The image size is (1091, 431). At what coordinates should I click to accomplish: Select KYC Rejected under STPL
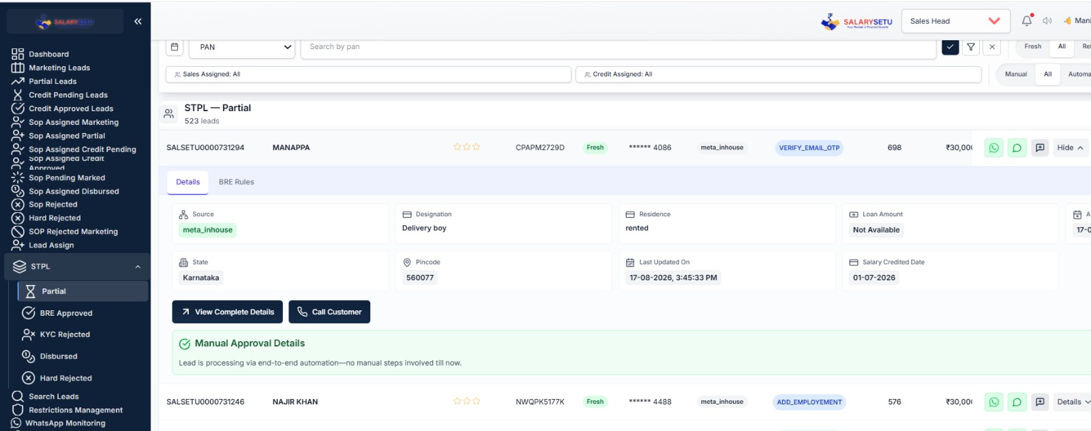click(65, 334)
